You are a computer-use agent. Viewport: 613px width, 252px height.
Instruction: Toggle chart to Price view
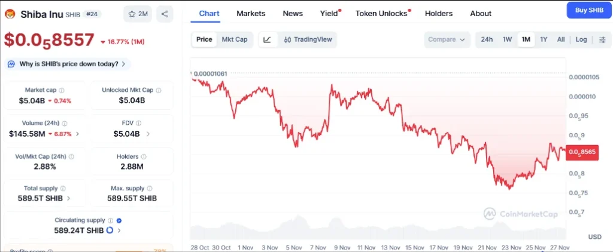(204, 39)
